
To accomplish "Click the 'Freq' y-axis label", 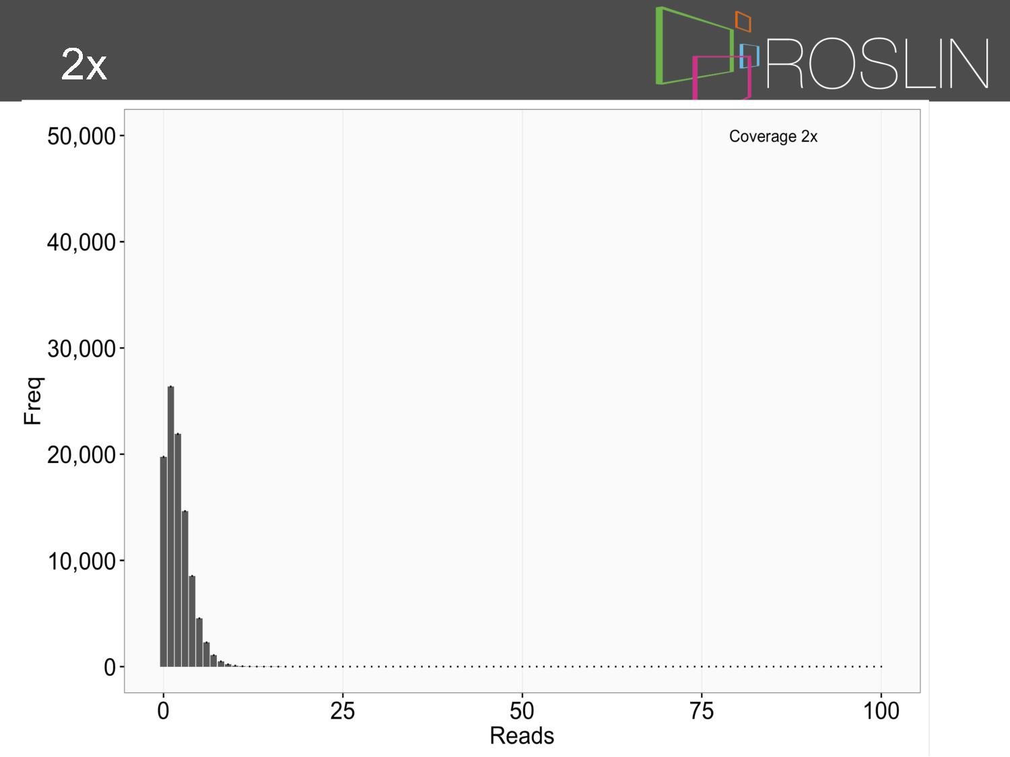I will pyautogui.click(x=33, y=401).
